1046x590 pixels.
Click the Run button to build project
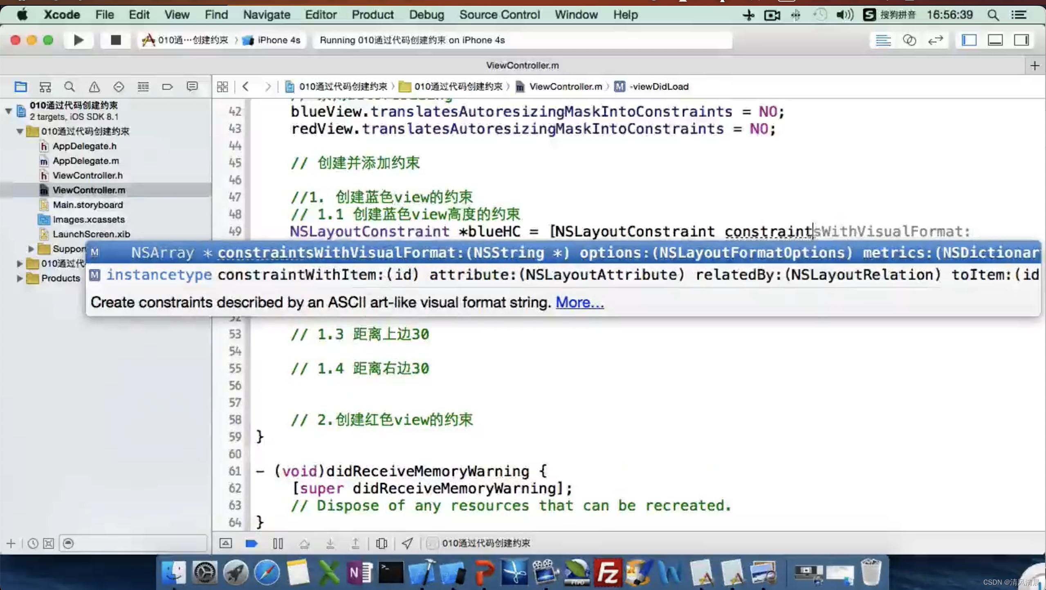[x=78, y=40]
